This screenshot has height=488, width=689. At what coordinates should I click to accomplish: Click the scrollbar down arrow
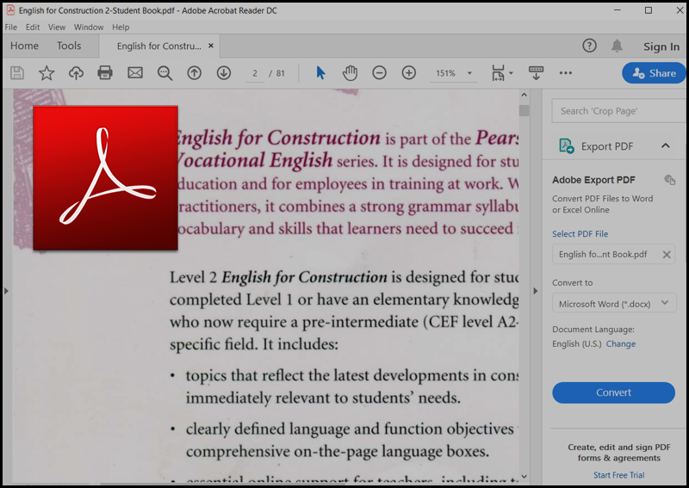(x=524, y=477)
